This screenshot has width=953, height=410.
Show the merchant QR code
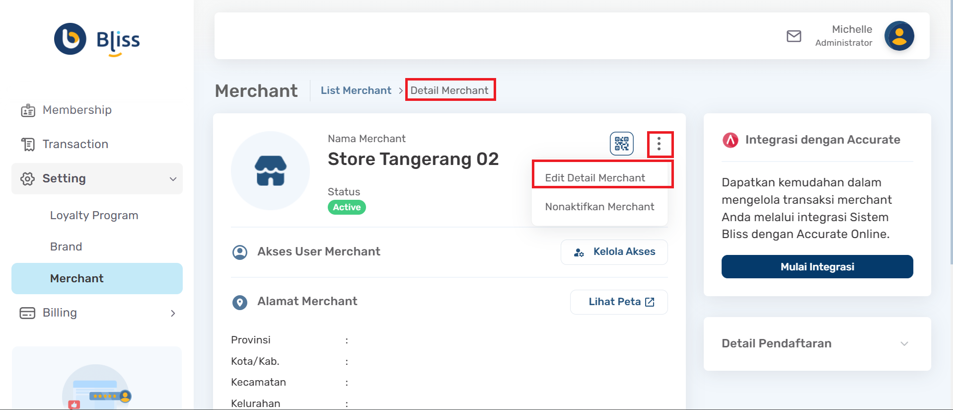pyautogui.click(x=621, y=144)
